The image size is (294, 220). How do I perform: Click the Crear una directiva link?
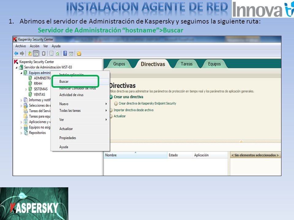pos(128,97)
